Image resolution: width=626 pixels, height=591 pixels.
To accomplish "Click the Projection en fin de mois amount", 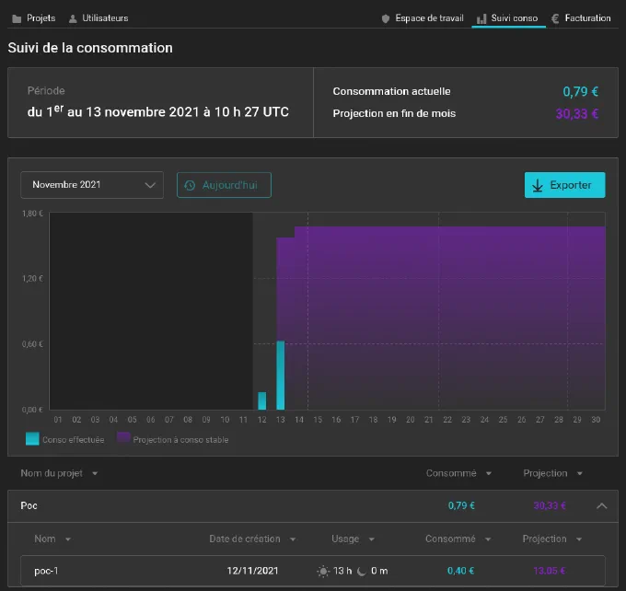I will (x=577, y=114).
